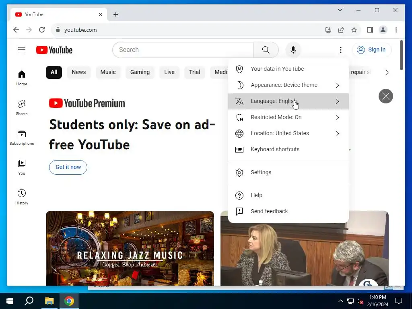Dismiss the Premium promo with X button
The height and width of the screenshot is (309, 412).
click(385, 96)
